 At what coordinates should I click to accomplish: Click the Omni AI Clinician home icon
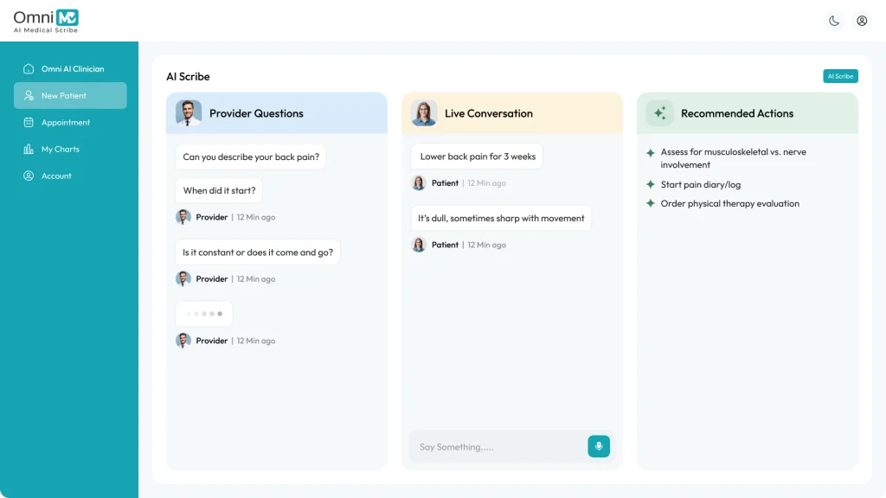click(x=29, y=68)
